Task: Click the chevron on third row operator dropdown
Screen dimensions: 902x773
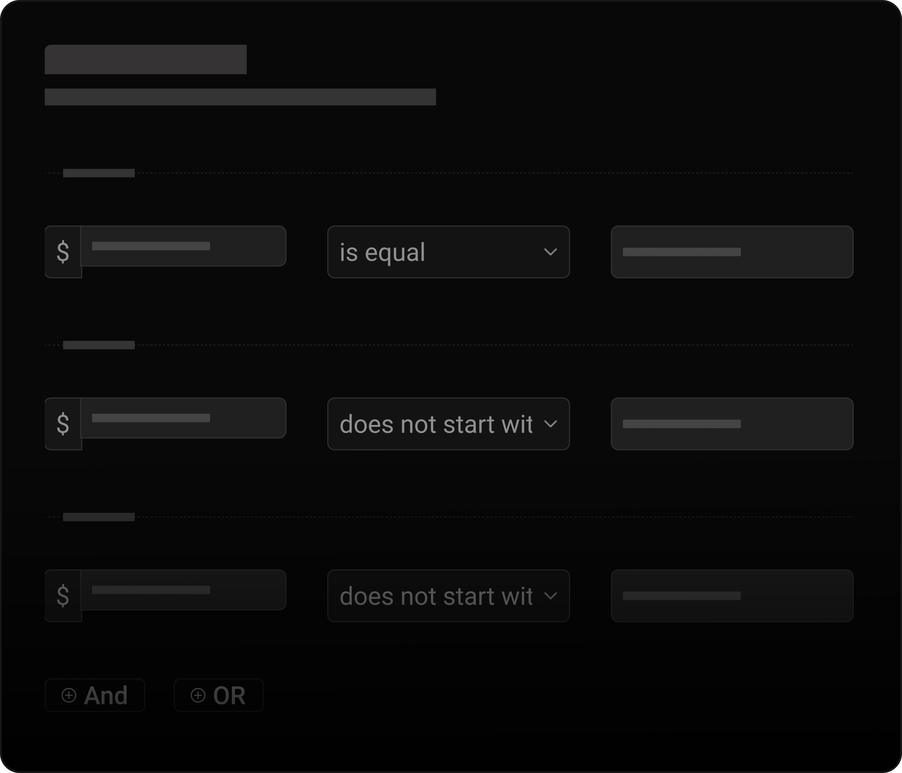Action: click(x=551, y=596)
